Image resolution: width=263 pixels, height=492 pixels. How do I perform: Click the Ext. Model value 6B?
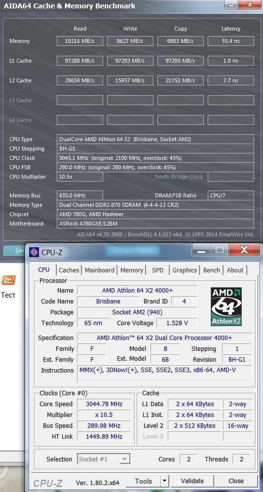(165, 360)
